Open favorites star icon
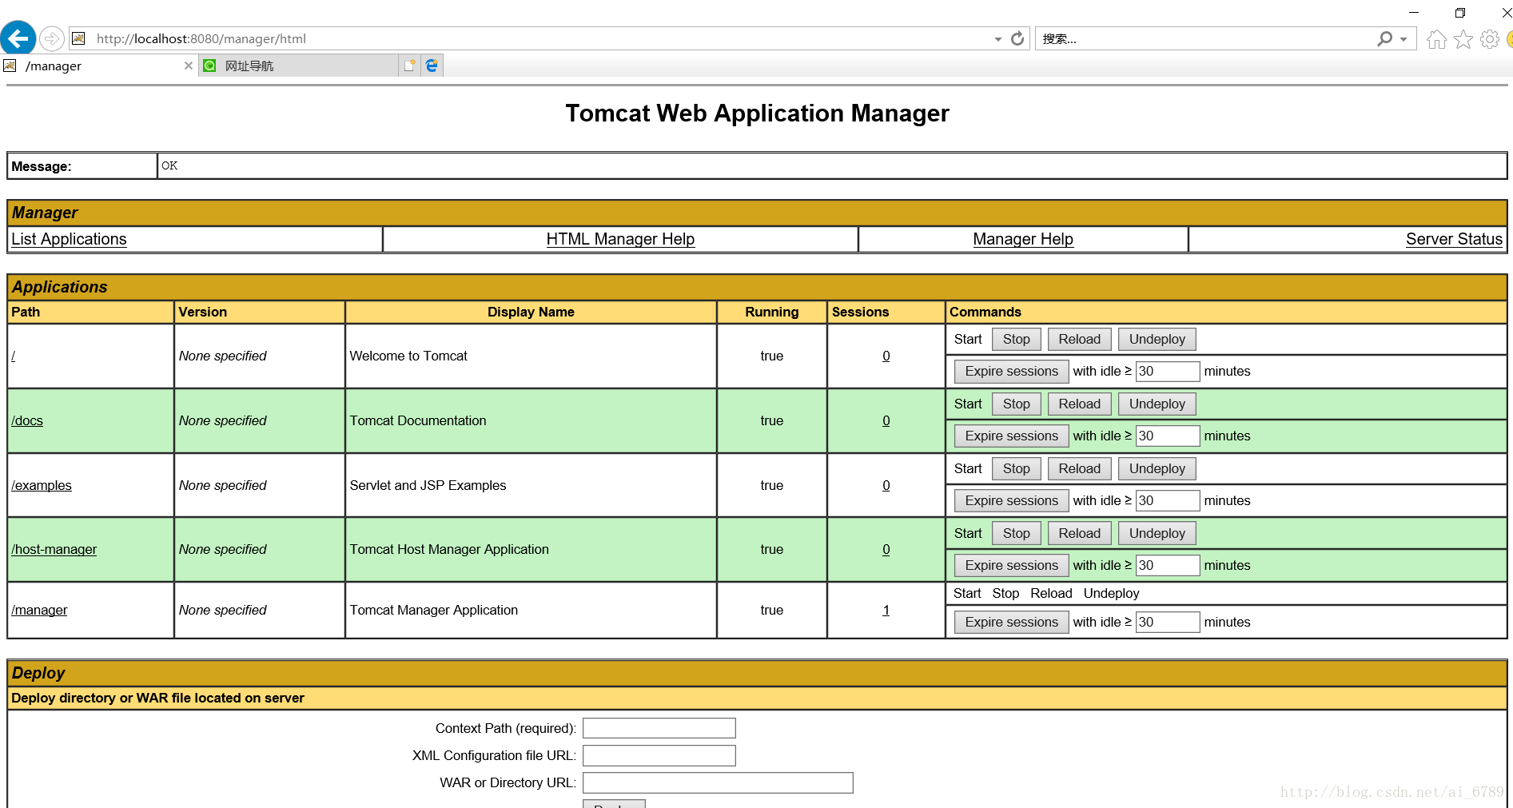Viewport: 1513px width, 808px height. (1463, 39)
